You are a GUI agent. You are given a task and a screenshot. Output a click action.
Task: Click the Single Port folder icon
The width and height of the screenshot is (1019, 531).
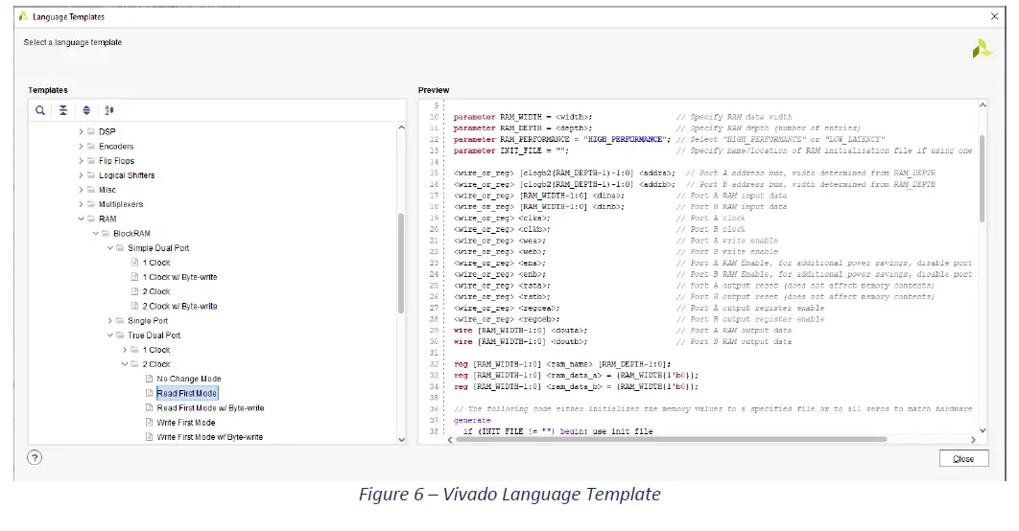pyautogui.click(x=120, y=321)
